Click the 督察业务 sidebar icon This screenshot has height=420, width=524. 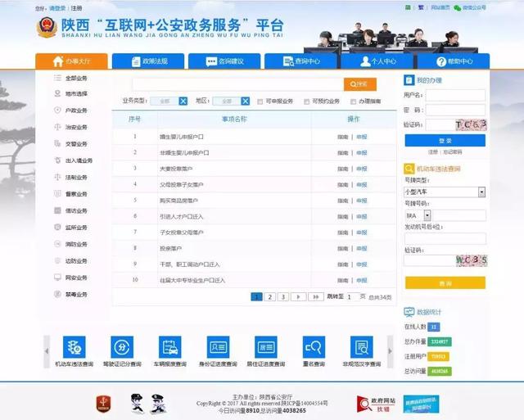point(57,194)
